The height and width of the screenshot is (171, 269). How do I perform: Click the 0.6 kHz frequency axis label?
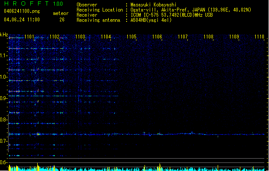pyautogui.click(x=3, y=162)
